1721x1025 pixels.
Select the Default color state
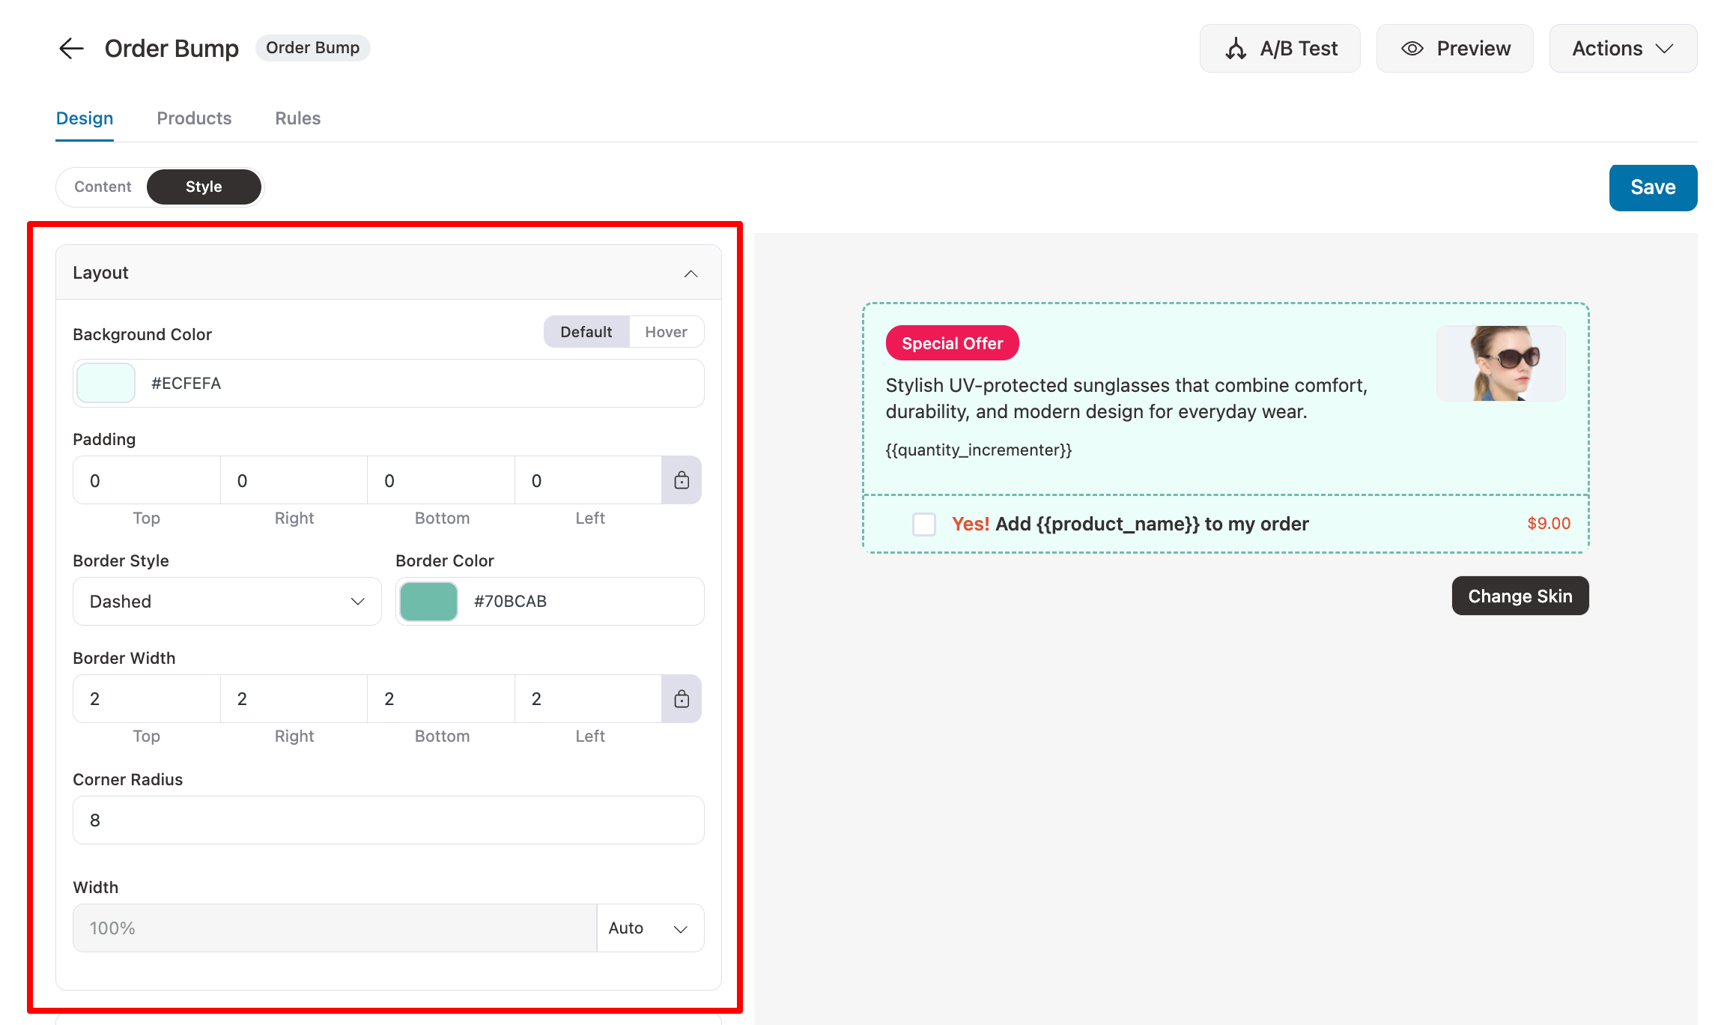(586, 332)
